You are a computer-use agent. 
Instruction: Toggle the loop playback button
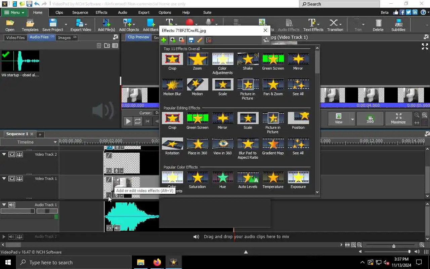pos(138,121)
